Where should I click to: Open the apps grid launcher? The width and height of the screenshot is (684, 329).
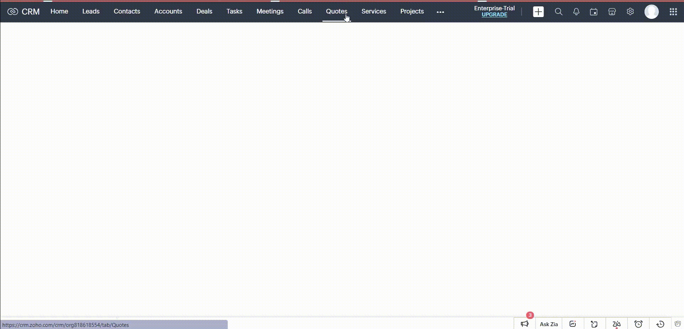click(x=673, y=12)
